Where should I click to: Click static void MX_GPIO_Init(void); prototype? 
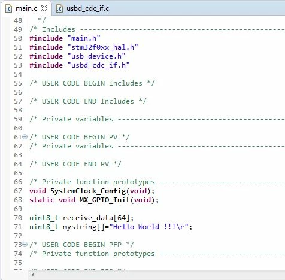point(94,200)
